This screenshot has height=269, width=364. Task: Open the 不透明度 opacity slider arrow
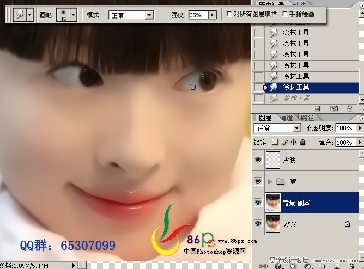pos(360,128)
